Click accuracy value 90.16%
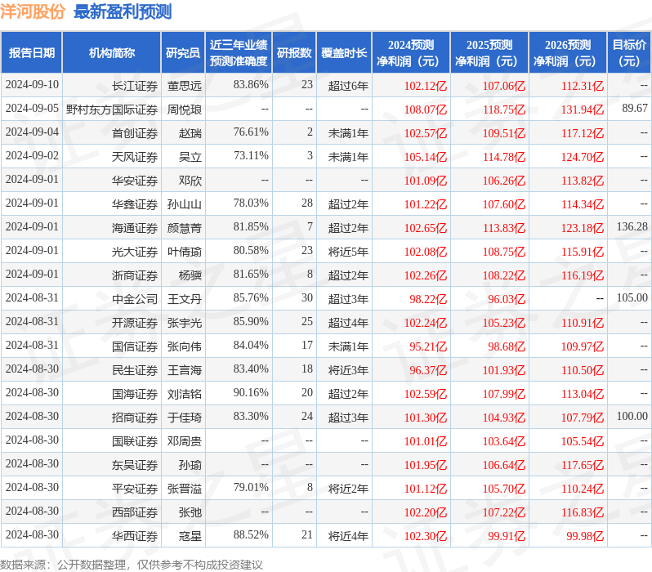Image resolution: width=652 pixels, height=572 pixels. [251, 393]
